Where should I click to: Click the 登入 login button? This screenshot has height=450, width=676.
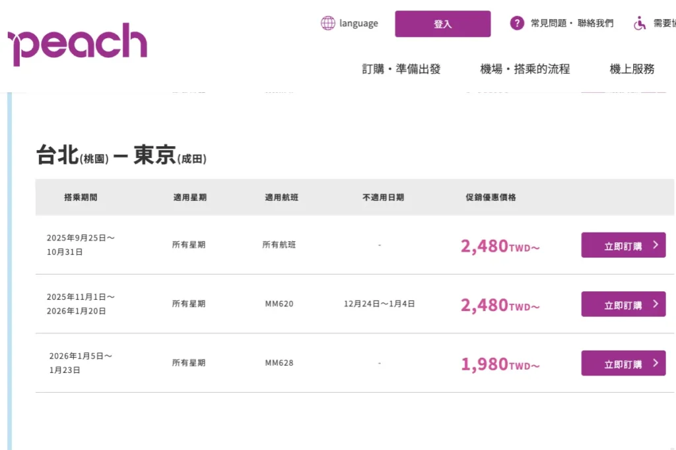tap(443, 24)
